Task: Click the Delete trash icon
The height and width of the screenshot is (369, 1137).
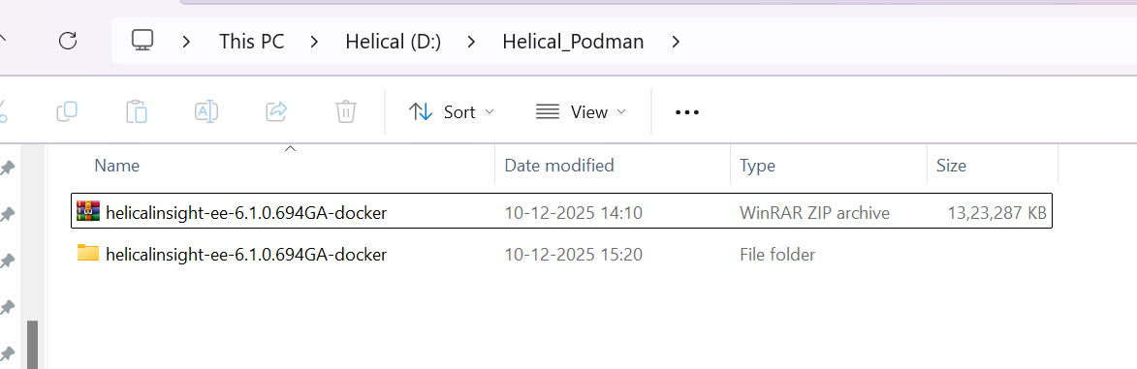Action: pyautogui.click(x=346, y=111)
